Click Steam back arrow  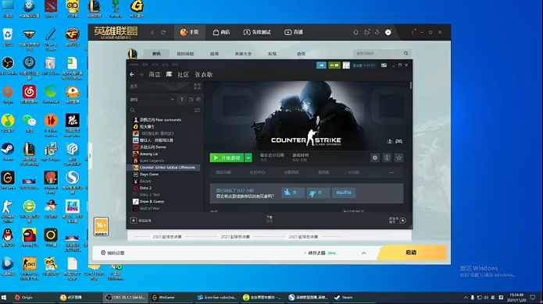coord(132,74)
